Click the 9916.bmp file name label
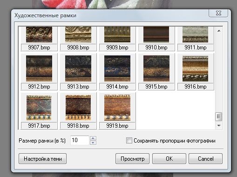 [x=196, y=87]
